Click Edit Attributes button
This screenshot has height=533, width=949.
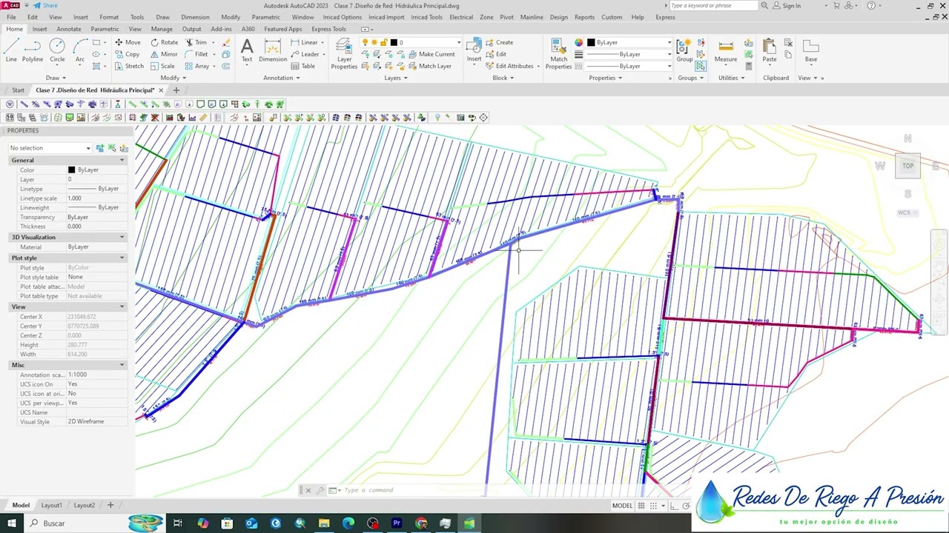pyautogui.click(x=510, y=66)
